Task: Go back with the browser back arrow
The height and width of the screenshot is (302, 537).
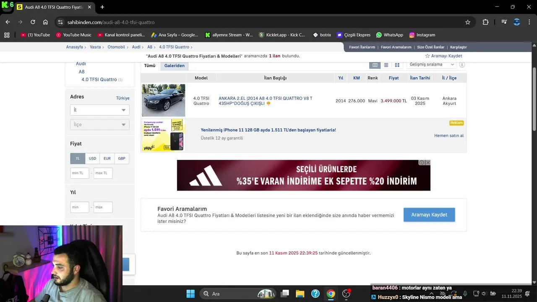Action: click(8, 22)
